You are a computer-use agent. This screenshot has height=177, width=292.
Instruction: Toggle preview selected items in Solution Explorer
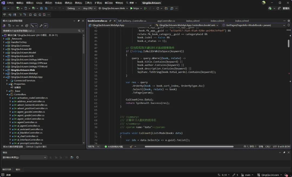click(x=46, y=26)
